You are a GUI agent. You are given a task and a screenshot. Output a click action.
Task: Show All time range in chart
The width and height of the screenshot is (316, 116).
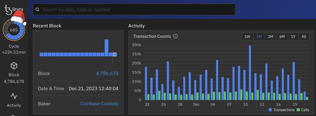304,37
